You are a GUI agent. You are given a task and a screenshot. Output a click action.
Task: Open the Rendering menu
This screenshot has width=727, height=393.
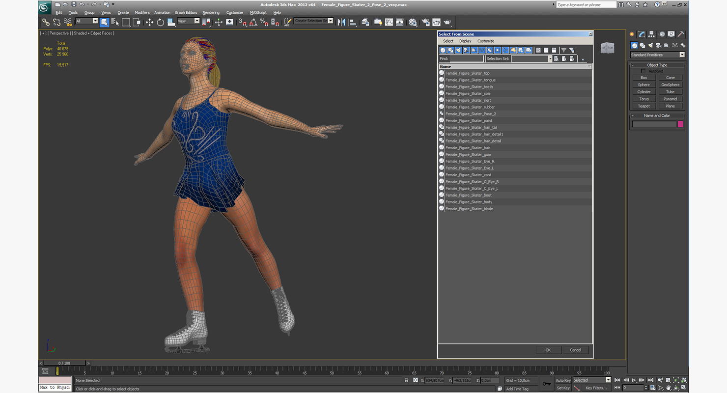pyautogui.click(x=211, y=13)
